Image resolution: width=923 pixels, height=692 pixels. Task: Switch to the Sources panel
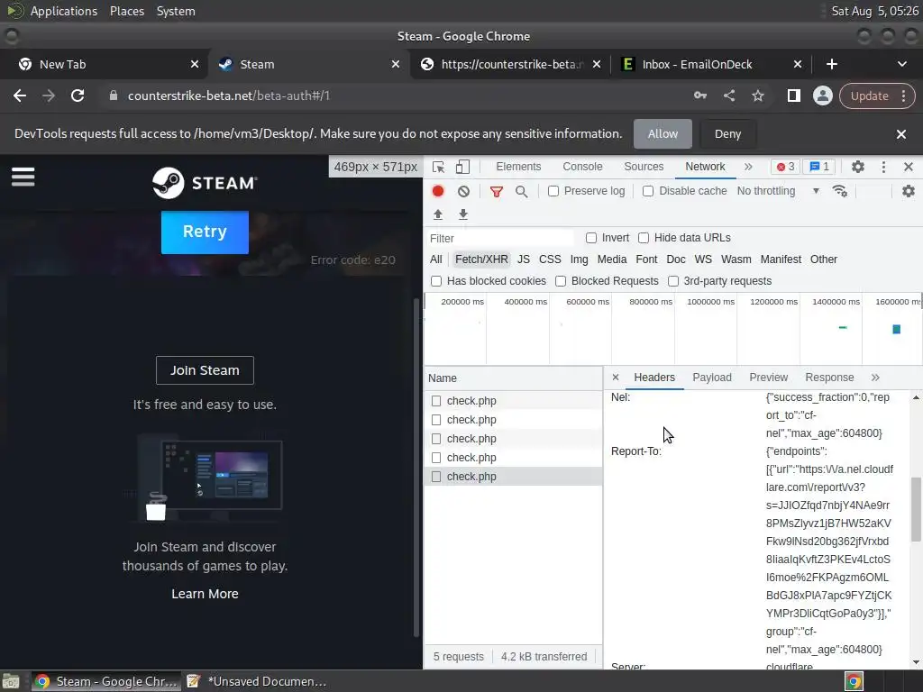tap(644, 167)
